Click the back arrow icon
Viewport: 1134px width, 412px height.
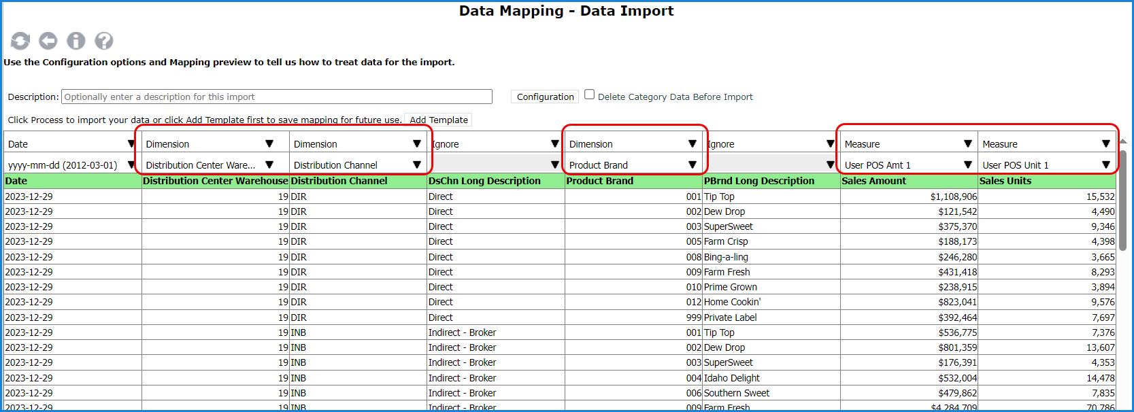tap(48, 41)
